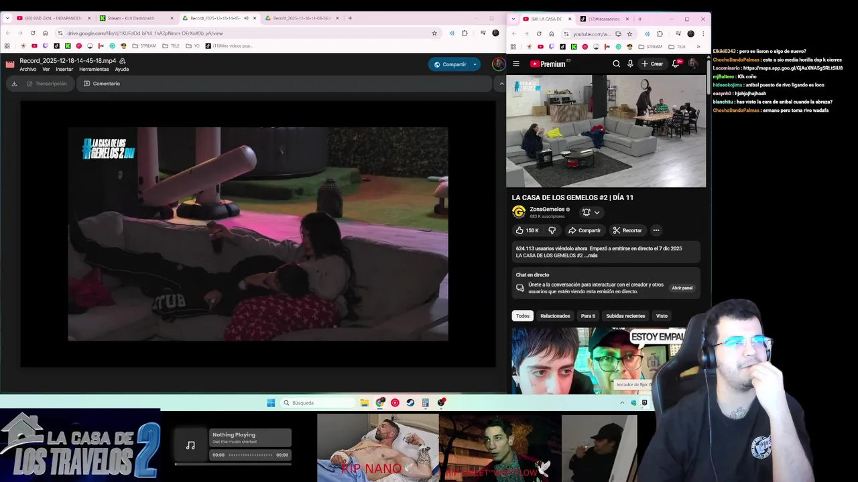Like the video showing 150 K
The height and width of the screenshot is (482, 858).
pos(528,230)
